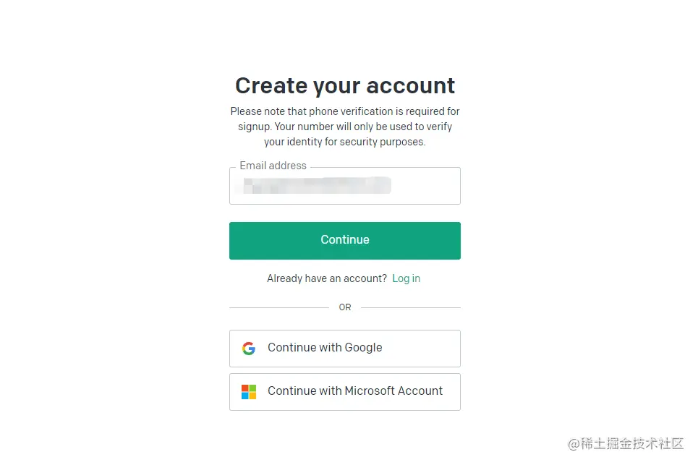Focus the Email address input field
Image resolution: width=698 pixels, height=465 pixels.
click(x=344, y=187)
